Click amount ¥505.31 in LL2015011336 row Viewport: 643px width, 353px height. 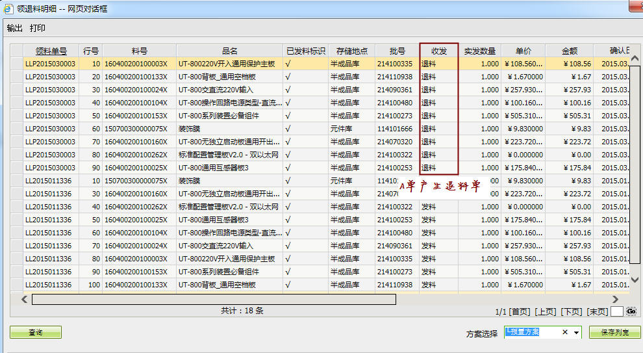point(577,272)
